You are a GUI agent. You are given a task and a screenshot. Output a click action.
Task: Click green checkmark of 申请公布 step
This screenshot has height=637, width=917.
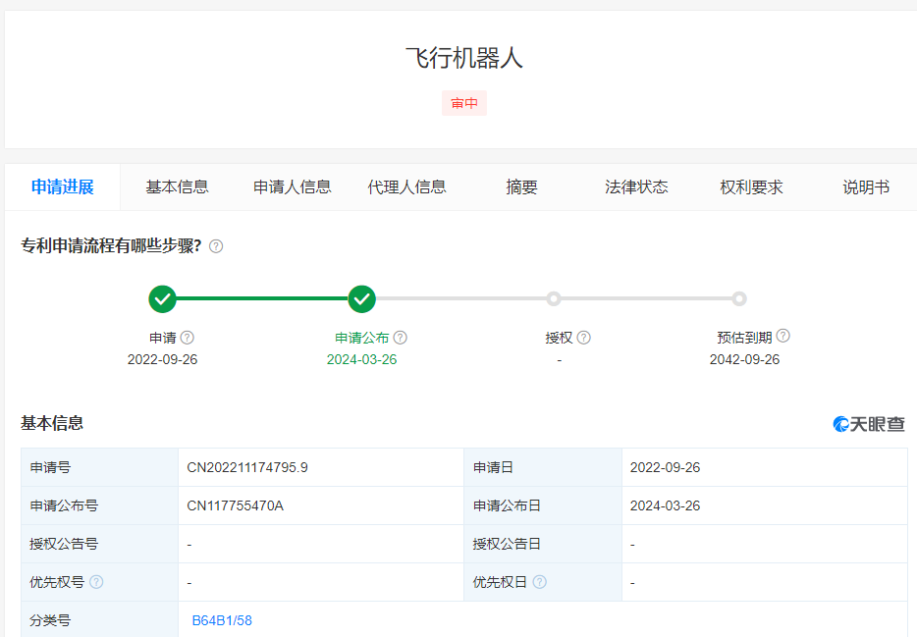coord(362,299)
